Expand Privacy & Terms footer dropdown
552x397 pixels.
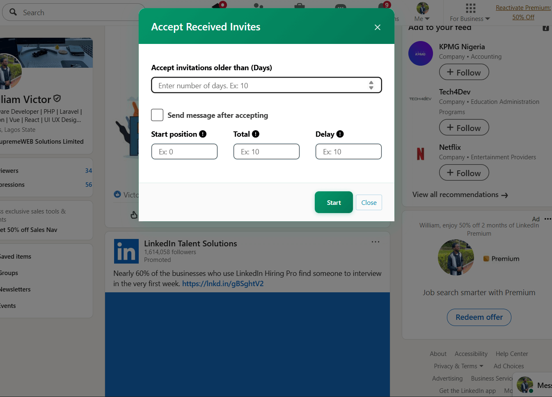pos(458,366)
